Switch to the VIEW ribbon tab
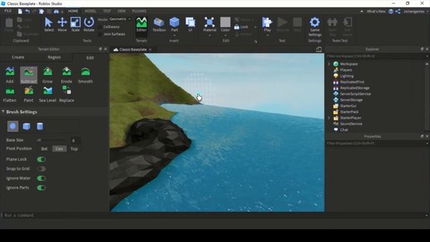430x242 pixels. point(121,11)
